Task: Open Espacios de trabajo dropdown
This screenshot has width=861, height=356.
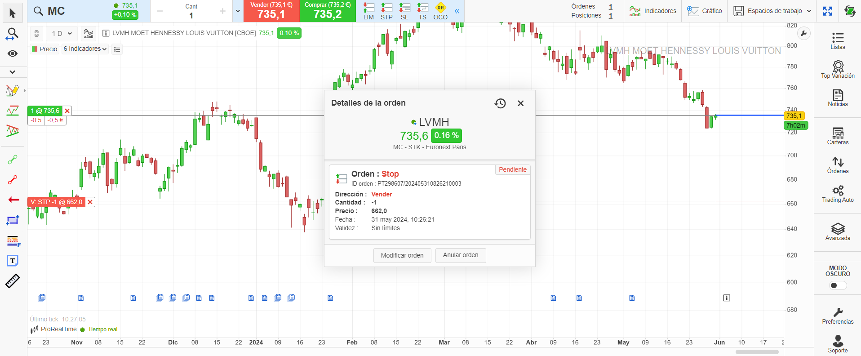Action: coord(772,11)
